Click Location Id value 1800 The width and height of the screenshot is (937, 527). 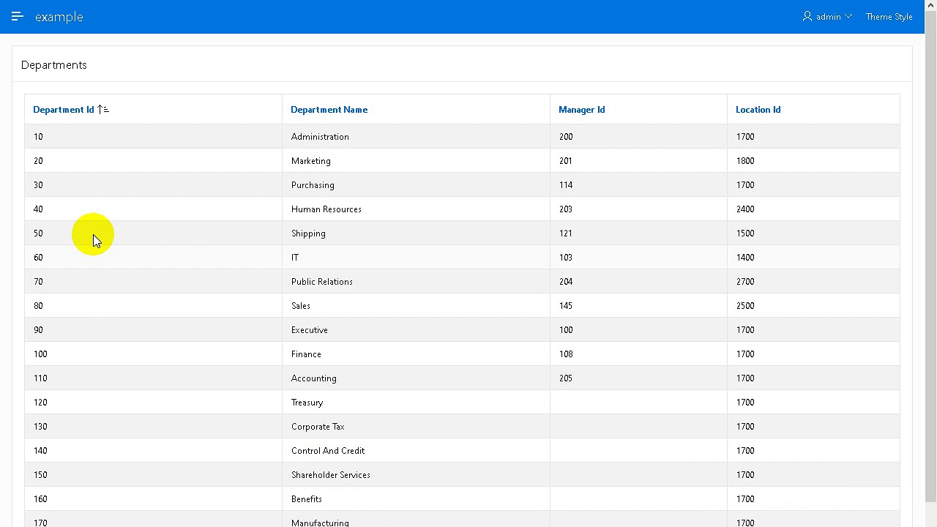click(x=745, y=161)
